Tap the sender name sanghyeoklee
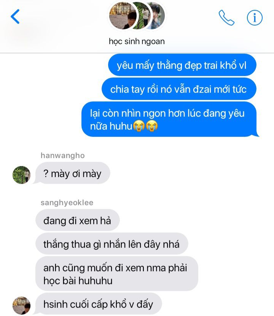 [67, 202]
